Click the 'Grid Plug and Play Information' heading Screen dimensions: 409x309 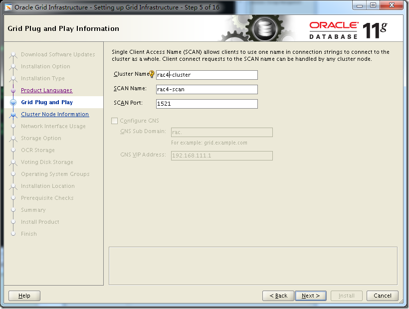coord(63,28)
